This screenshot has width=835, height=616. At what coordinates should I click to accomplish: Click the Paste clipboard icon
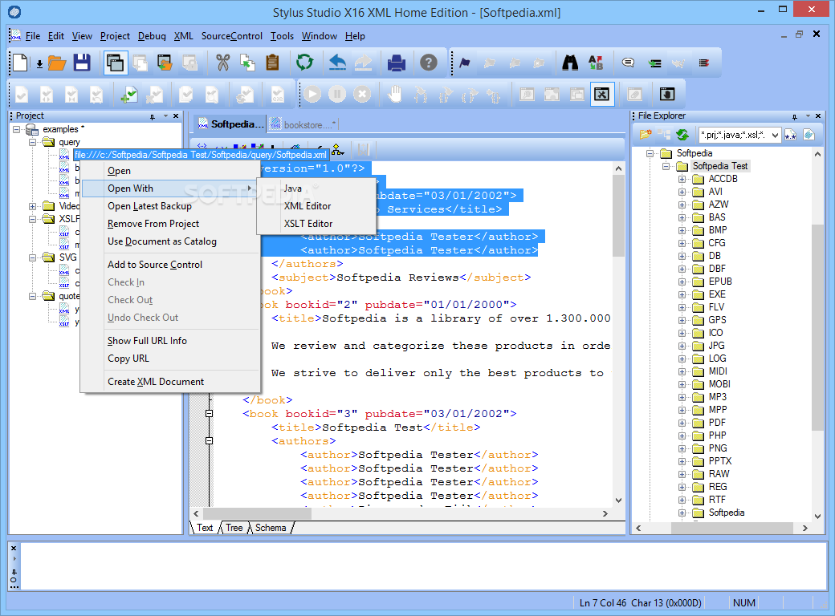273,63
